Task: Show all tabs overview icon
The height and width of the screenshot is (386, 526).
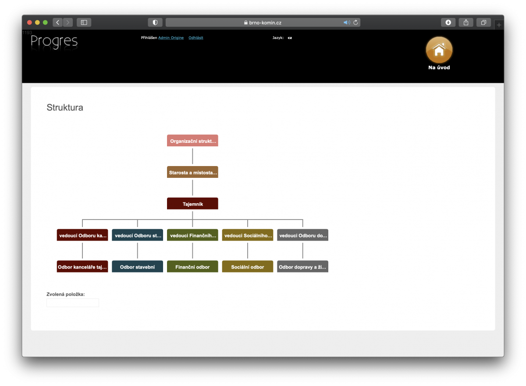Action: (483, 22)
